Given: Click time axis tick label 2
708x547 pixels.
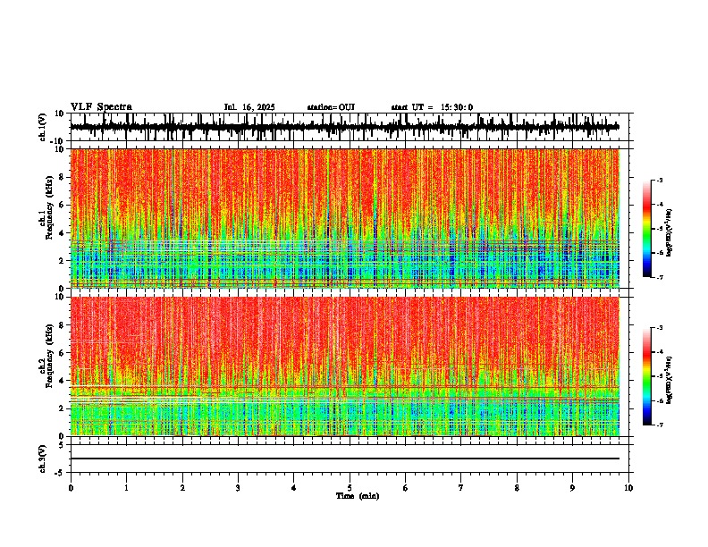Looking at the screenshot, I should (x=182, y=488).
